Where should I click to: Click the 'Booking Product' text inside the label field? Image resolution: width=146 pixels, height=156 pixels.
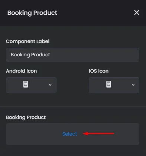30,55
